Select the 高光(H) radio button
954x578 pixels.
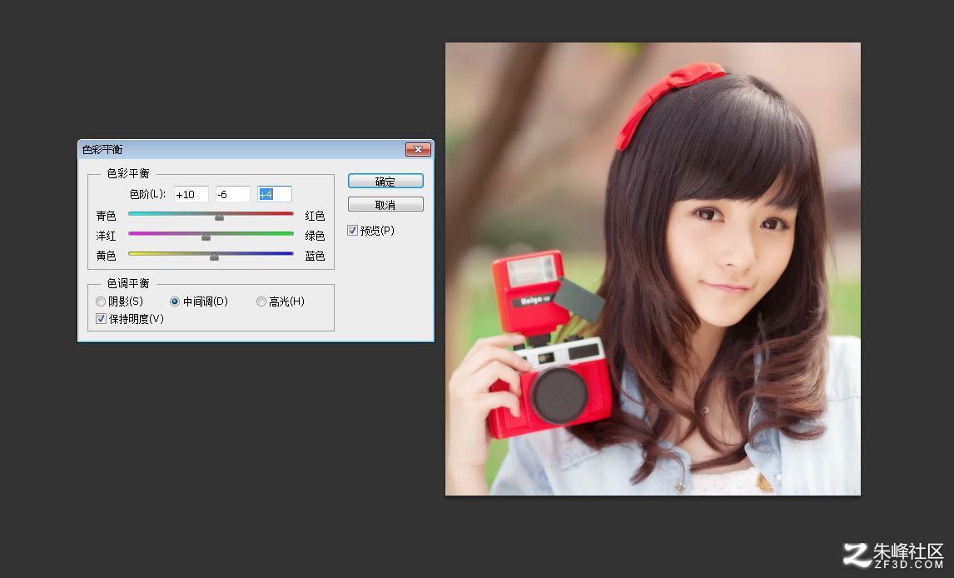tap(261, 301)
